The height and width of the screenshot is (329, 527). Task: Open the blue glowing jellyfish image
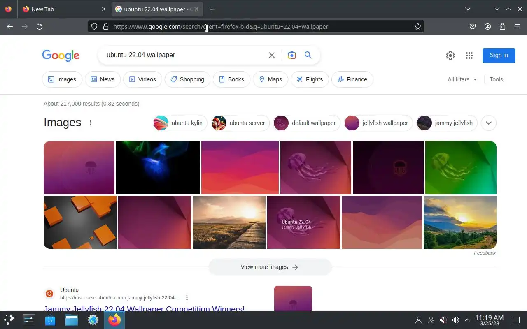click(158, 167)
